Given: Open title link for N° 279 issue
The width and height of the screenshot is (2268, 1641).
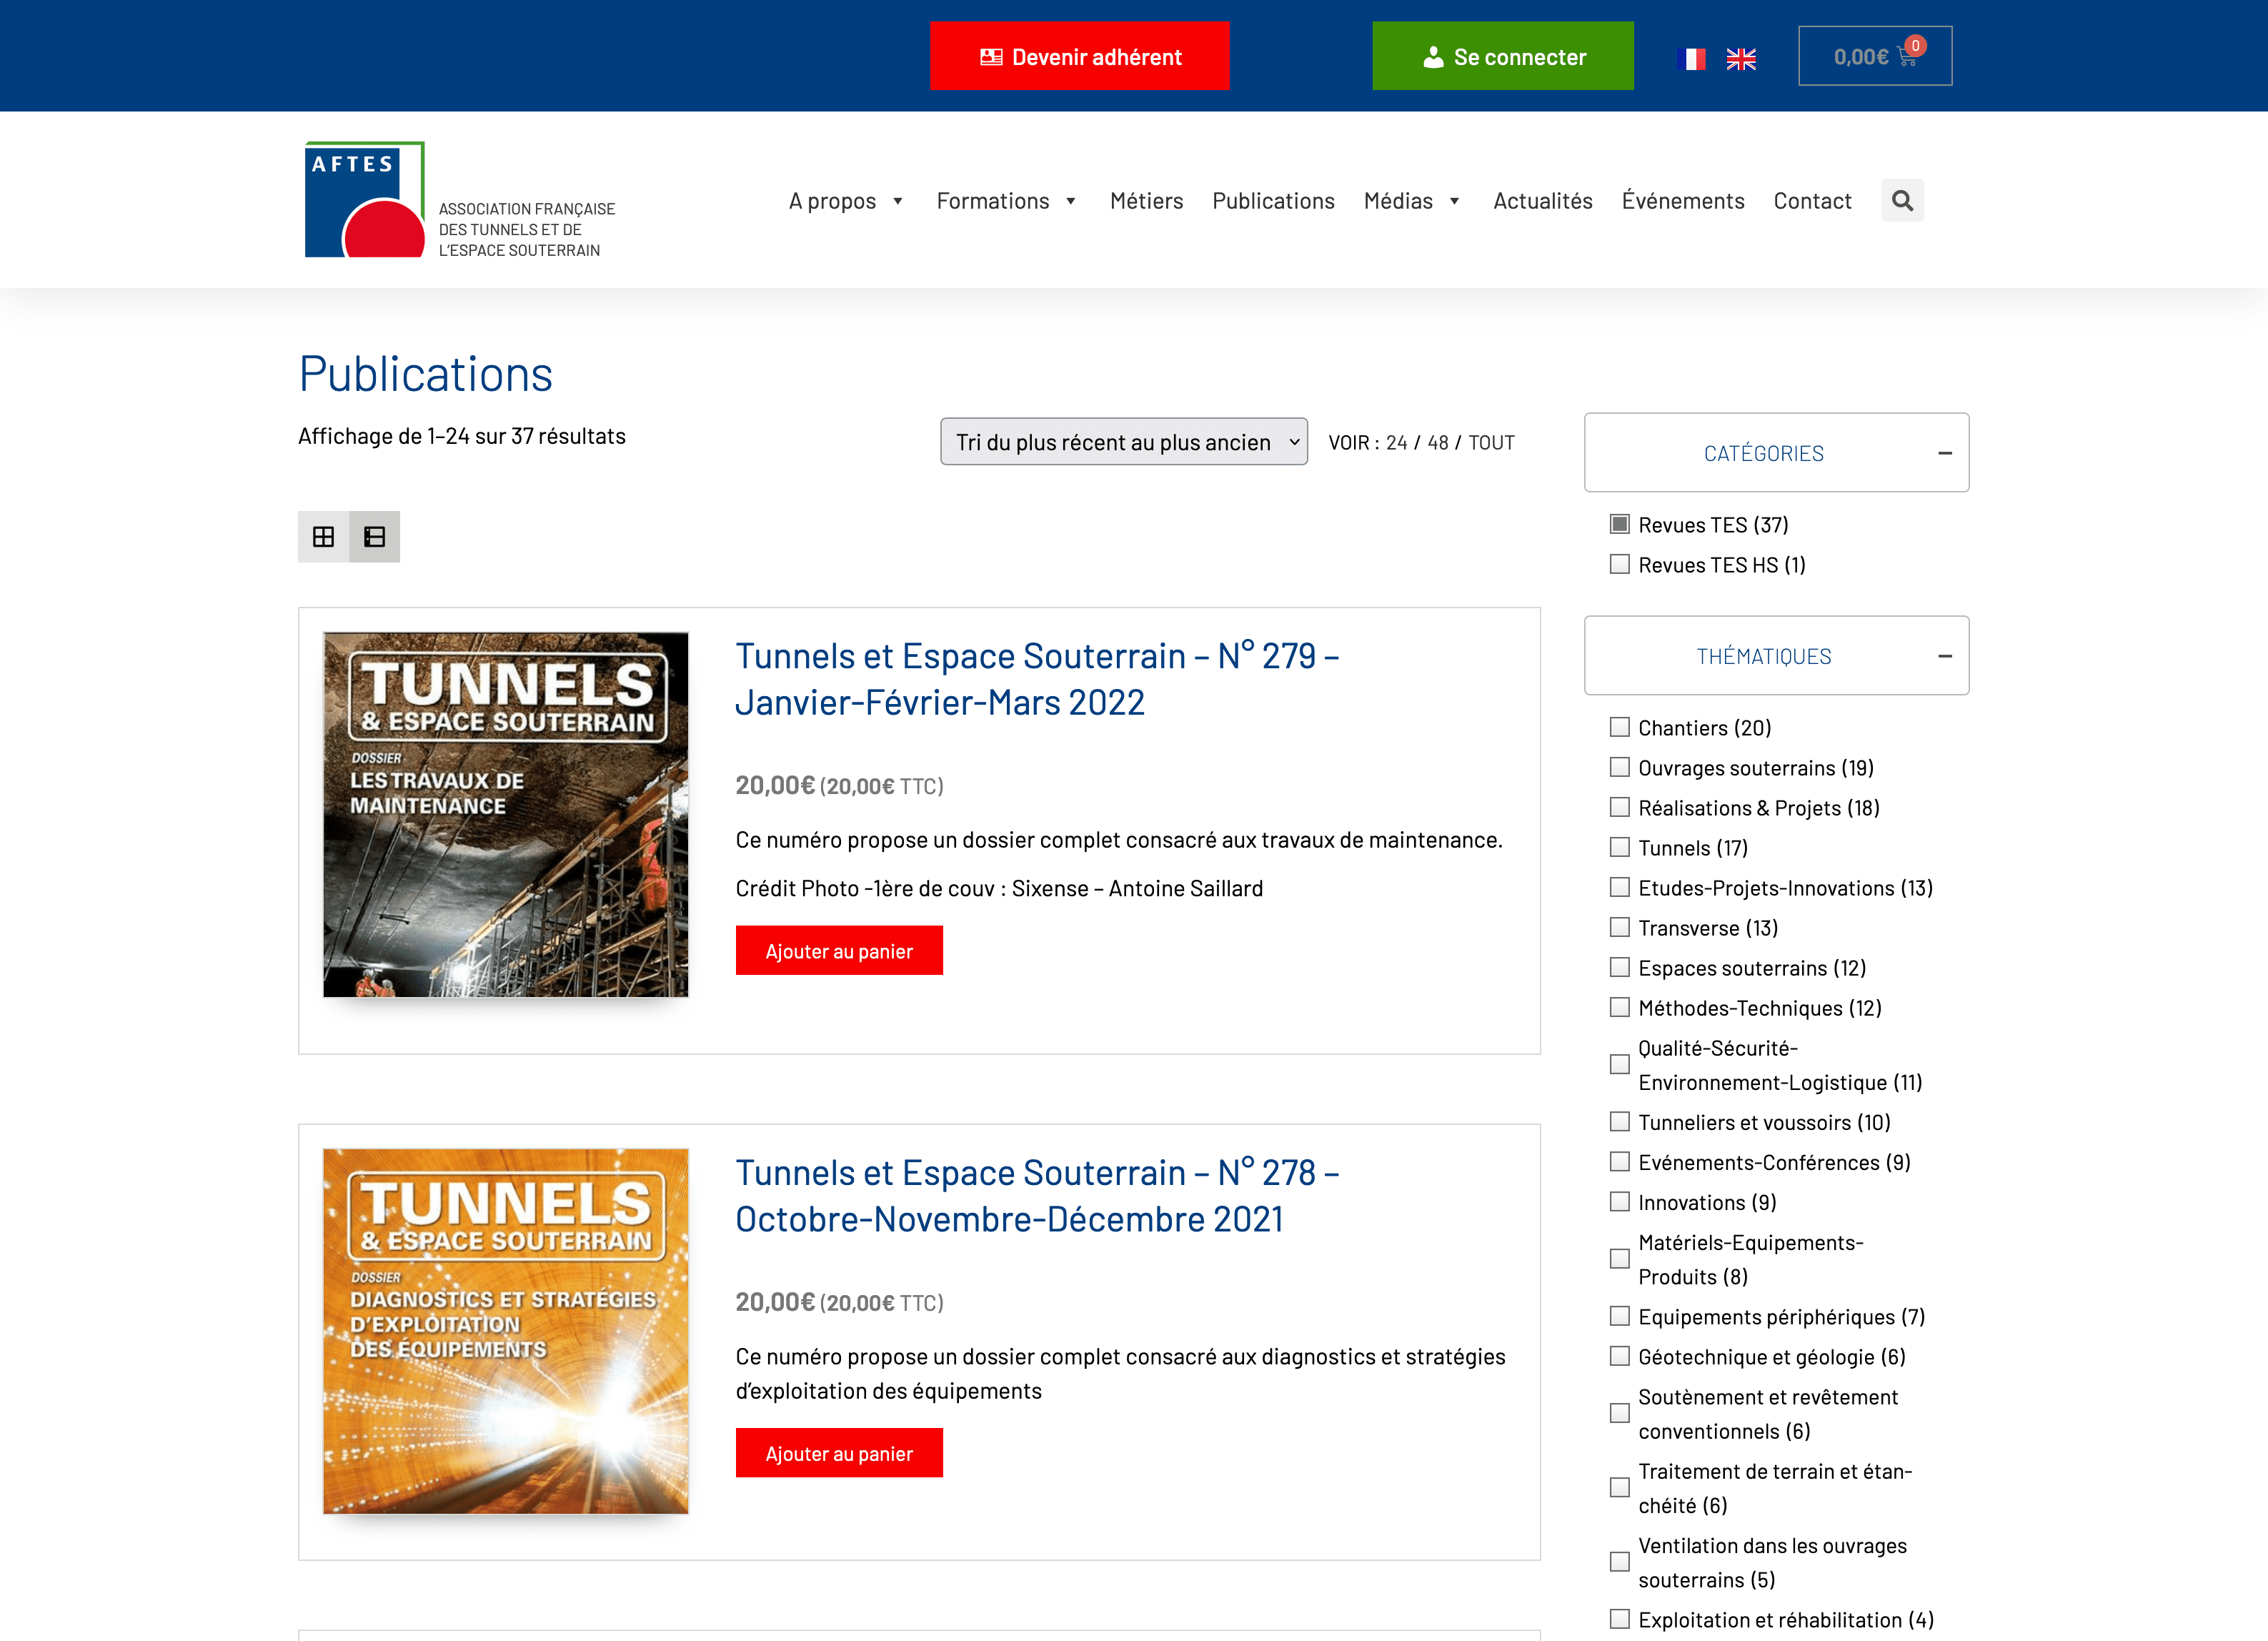Looking at the screenshot, I should (1037, 679).
